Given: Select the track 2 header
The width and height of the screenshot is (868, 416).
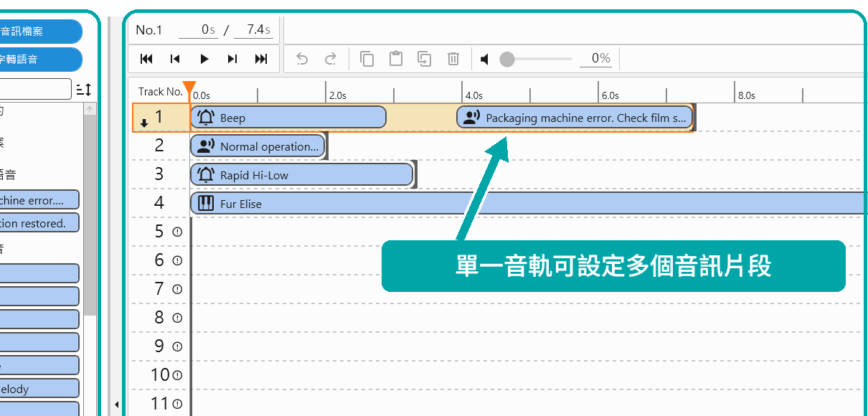Looking at the screenshot, I should 159,146.
